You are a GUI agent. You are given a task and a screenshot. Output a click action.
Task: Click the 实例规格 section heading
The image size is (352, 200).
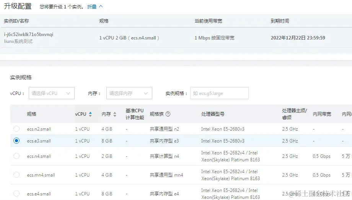click(x=21, y=77)
